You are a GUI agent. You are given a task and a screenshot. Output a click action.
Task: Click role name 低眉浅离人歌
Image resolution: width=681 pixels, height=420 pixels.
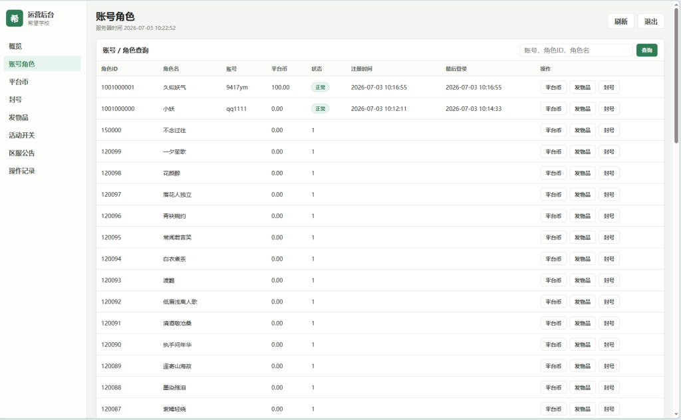(x=180, y=302)
